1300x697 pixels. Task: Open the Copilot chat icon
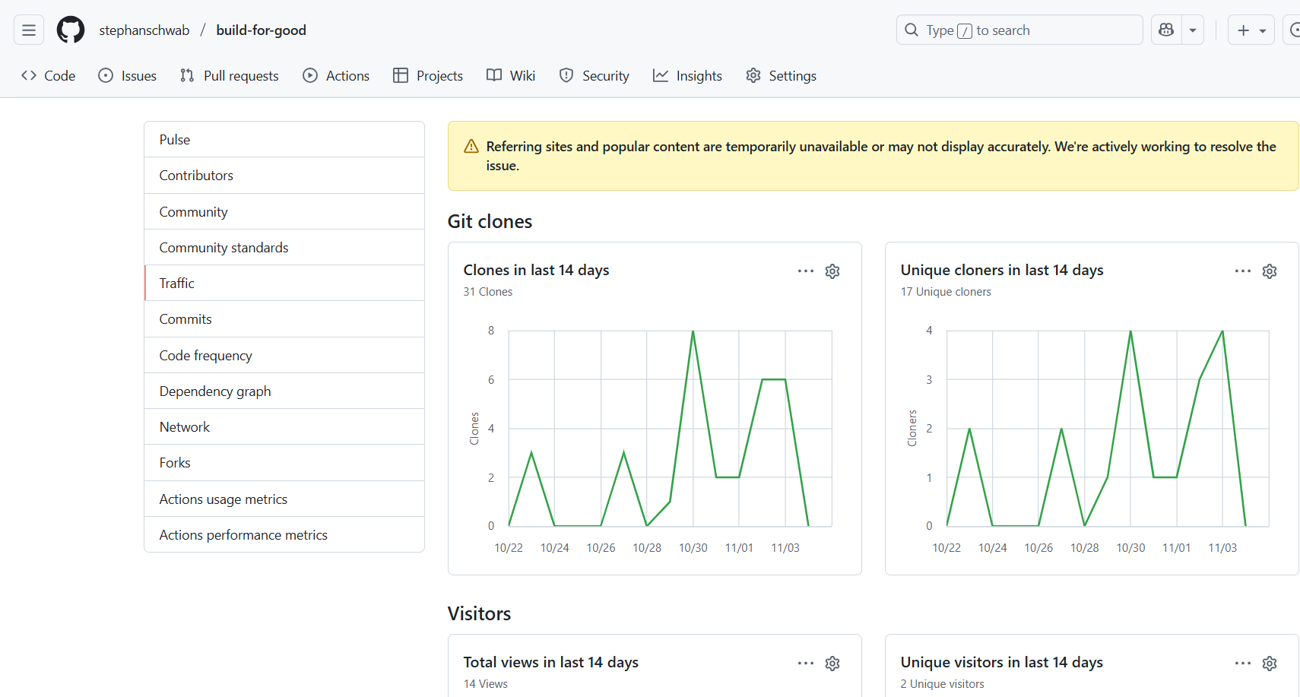[x=1166, y=30]
